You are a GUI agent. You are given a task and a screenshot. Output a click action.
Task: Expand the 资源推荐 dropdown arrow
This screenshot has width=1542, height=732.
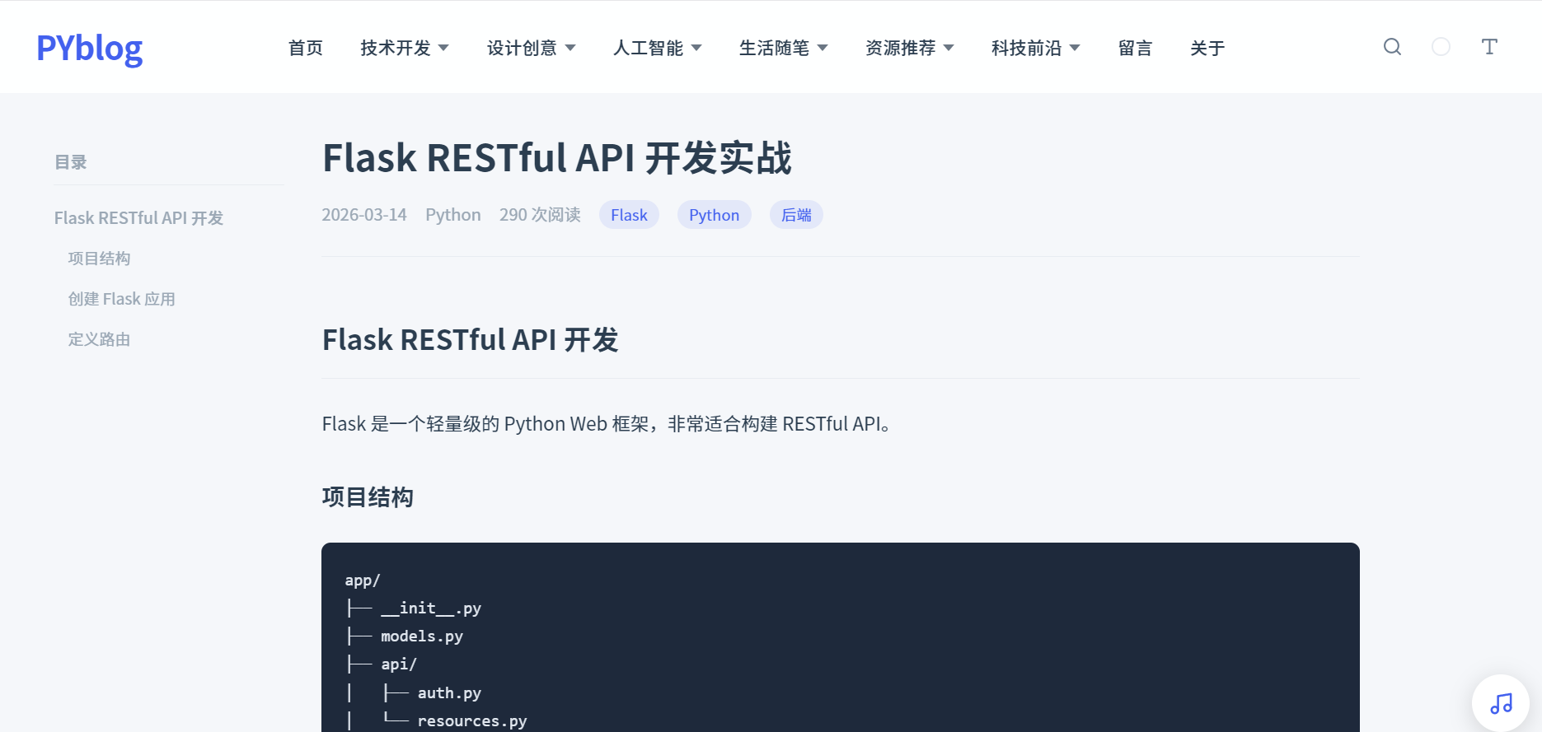pos(949,49)
